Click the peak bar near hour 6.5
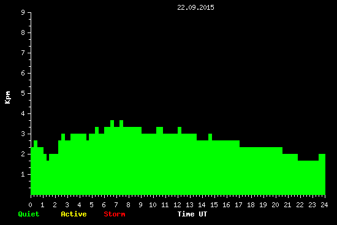The width and height of the screenshot is (337, 225). click(112, 158)
